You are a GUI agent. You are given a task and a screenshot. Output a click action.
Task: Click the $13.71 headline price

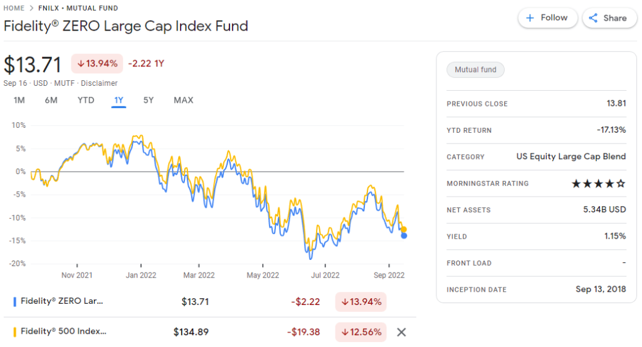[33, 65]
